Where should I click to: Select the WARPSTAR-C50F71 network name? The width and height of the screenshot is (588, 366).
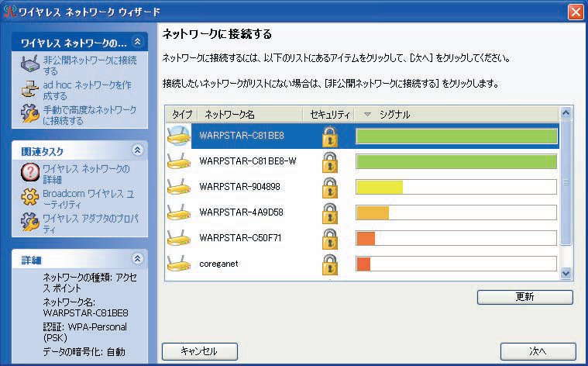pyautogui.click(x=240, y=238)
